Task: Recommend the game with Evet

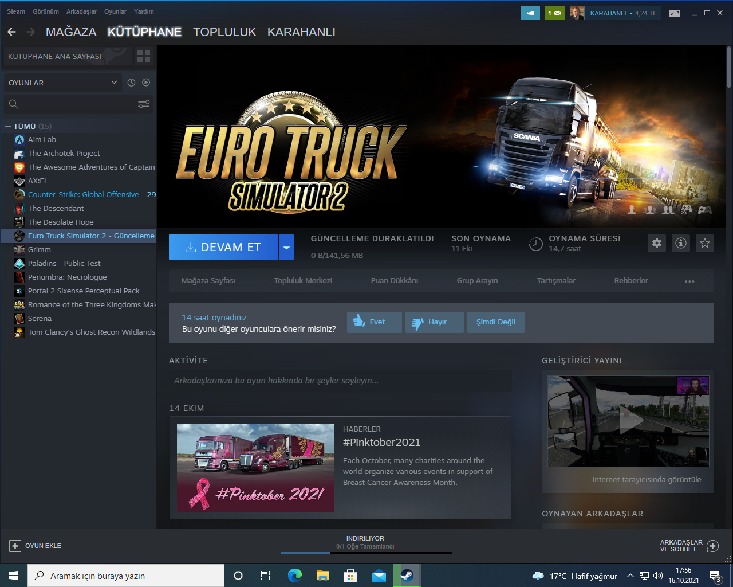Action: tap(374, 322)
